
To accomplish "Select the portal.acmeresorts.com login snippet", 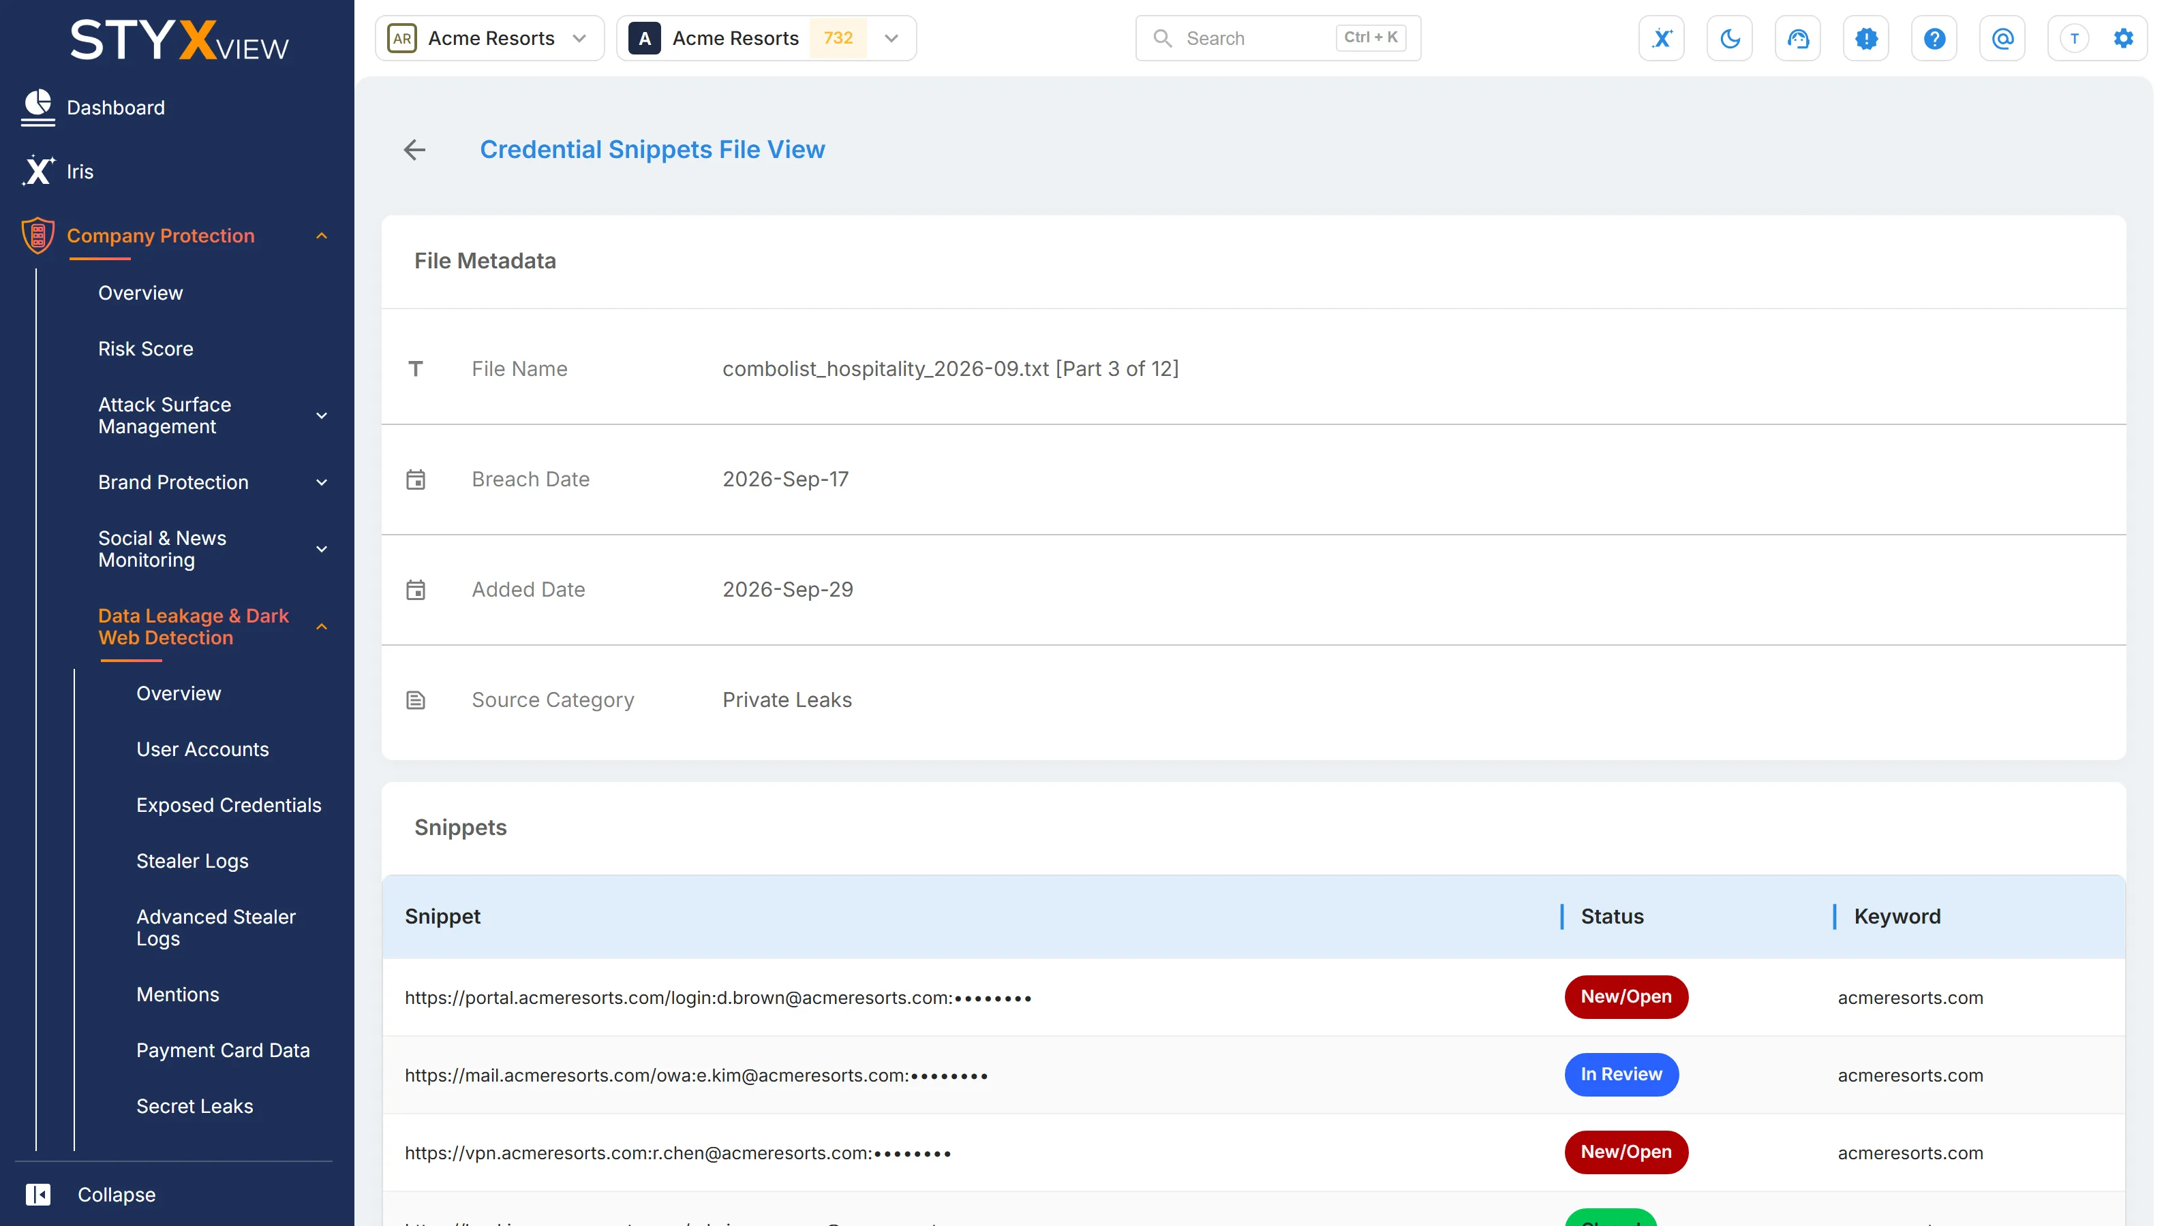I will pos(718,998).
